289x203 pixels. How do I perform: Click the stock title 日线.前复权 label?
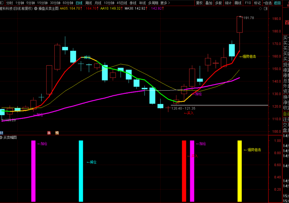pyautogui.click(x=23, y=8)
